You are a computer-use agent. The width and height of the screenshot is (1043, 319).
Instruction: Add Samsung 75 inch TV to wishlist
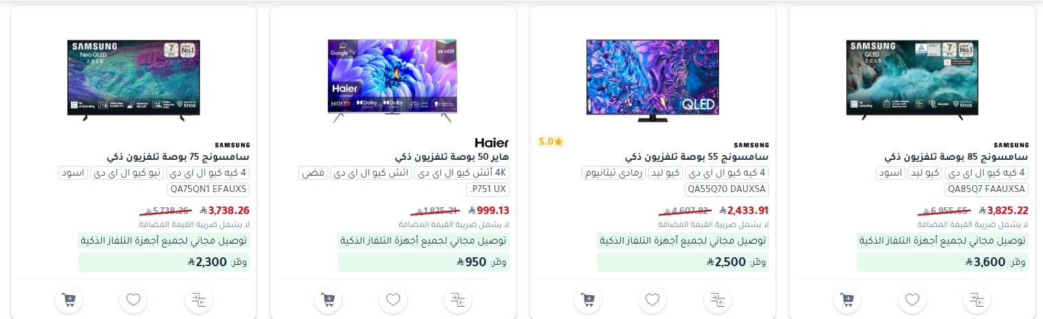pyautogui.click(x=133, y=300)
